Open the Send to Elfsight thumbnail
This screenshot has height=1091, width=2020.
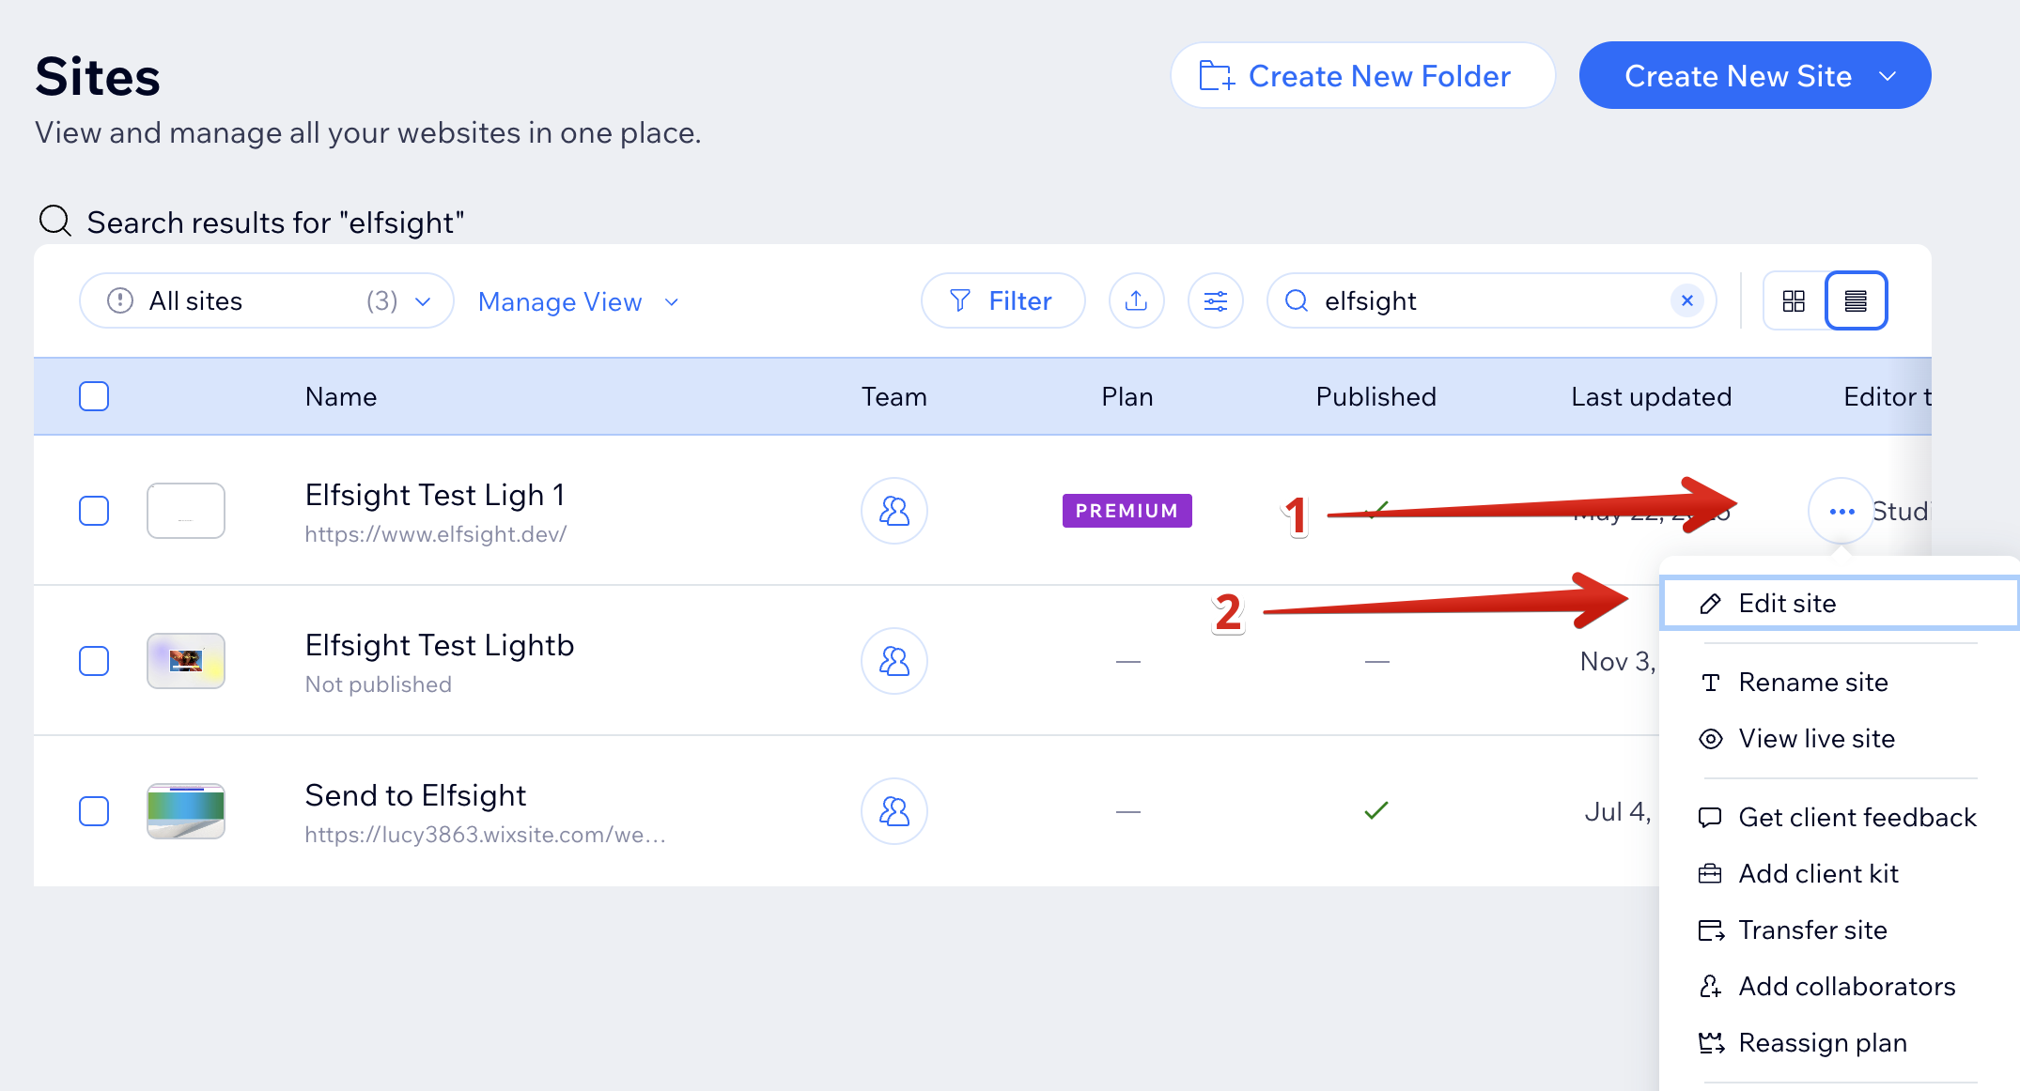point(186,811)
